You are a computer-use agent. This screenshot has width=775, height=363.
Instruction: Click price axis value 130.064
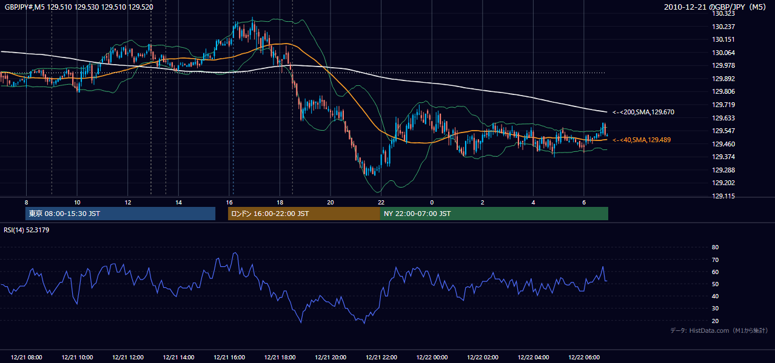pyautogui.click(x=724, y=53)
